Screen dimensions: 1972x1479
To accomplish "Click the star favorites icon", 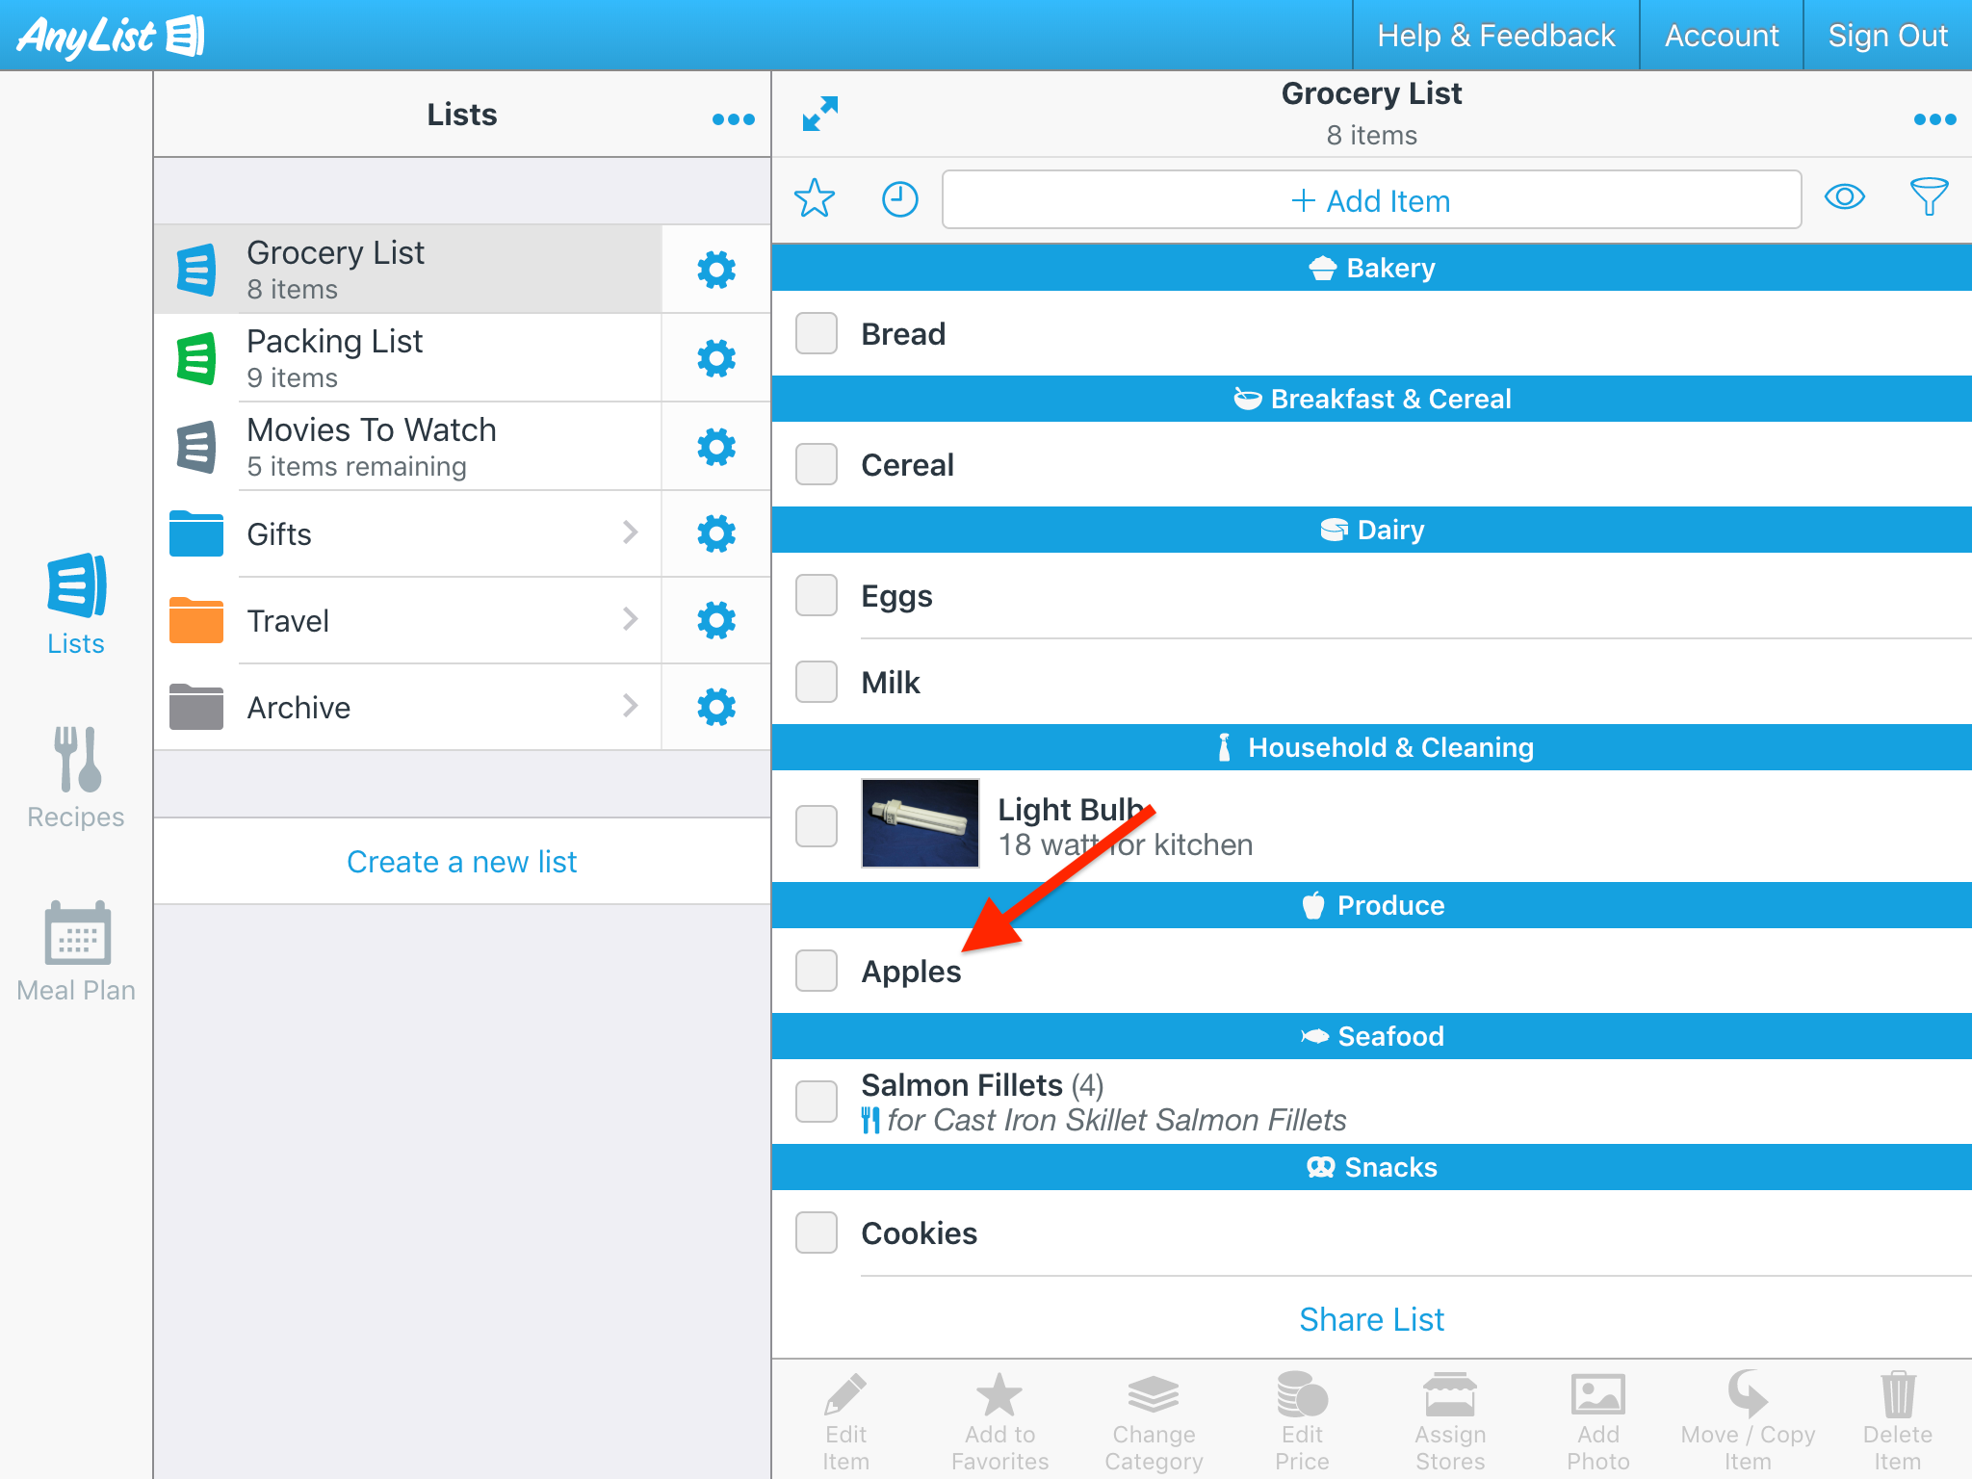I will (814, 199).
